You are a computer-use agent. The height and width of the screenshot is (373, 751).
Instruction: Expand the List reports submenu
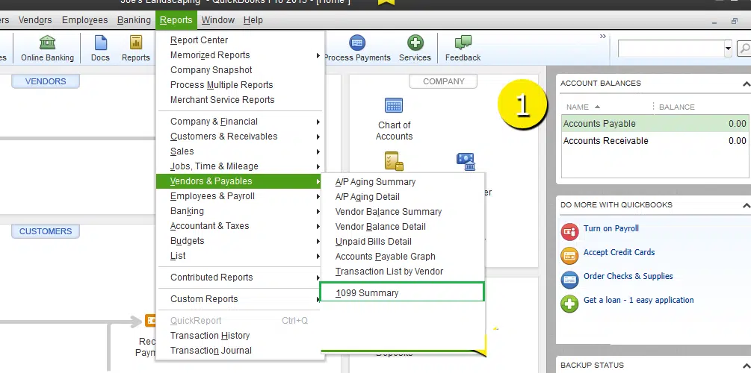[240, 255]
